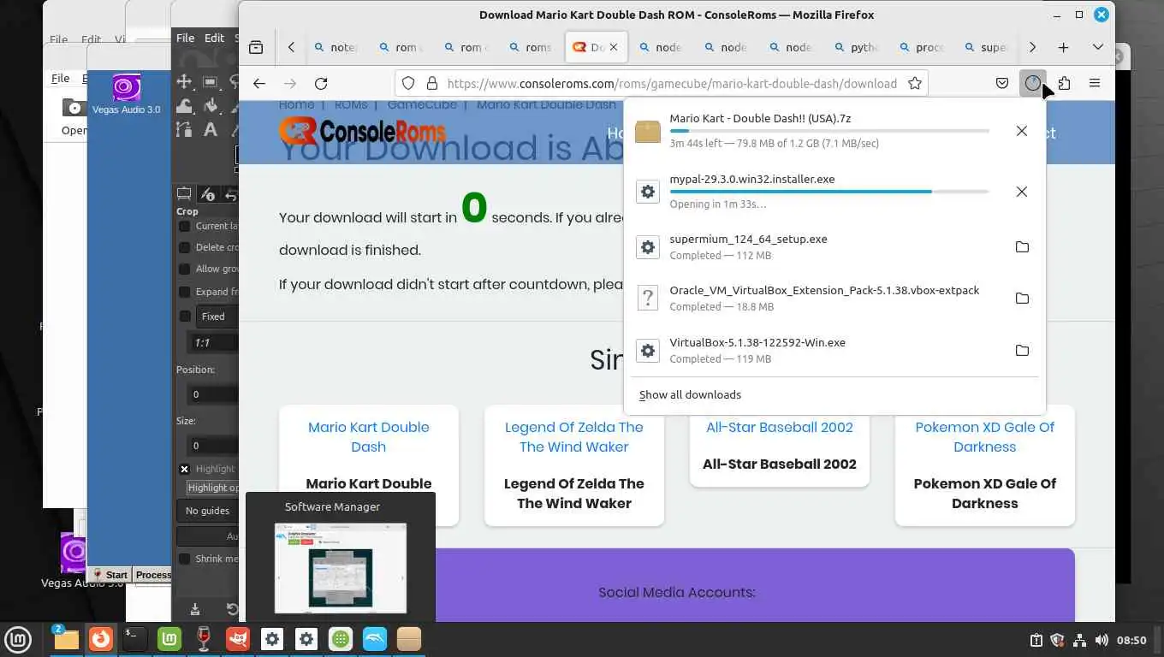Open Files manager from the taskbar
Image resolution: width=1164 pixels, height=657 pixels.
point(67,639)
